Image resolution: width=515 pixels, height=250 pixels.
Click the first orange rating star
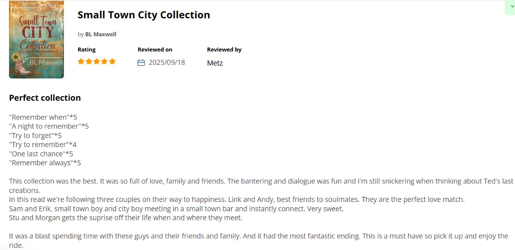[81, 61]
